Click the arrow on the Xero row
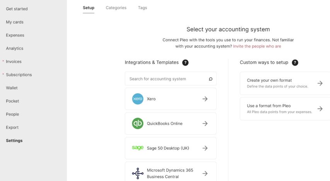The width and height of the screenshot is (330, 181). click(x=205, y=99)
